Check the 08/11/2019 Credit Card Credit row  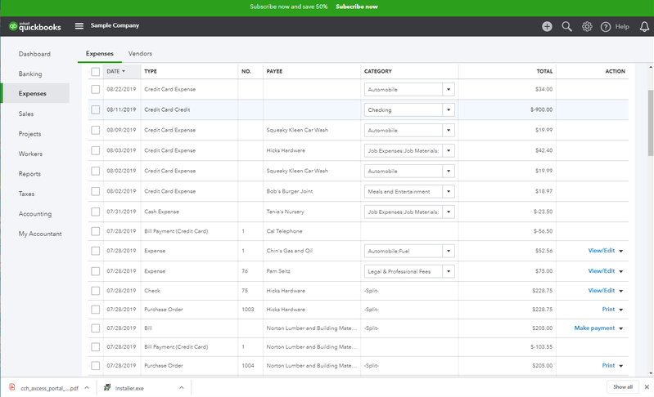pos(95,109)
